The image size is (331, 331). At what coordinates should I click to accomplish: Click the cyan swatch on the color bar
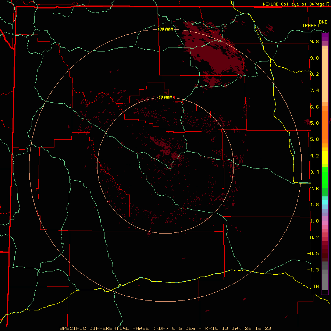click(x=325, y=202)
